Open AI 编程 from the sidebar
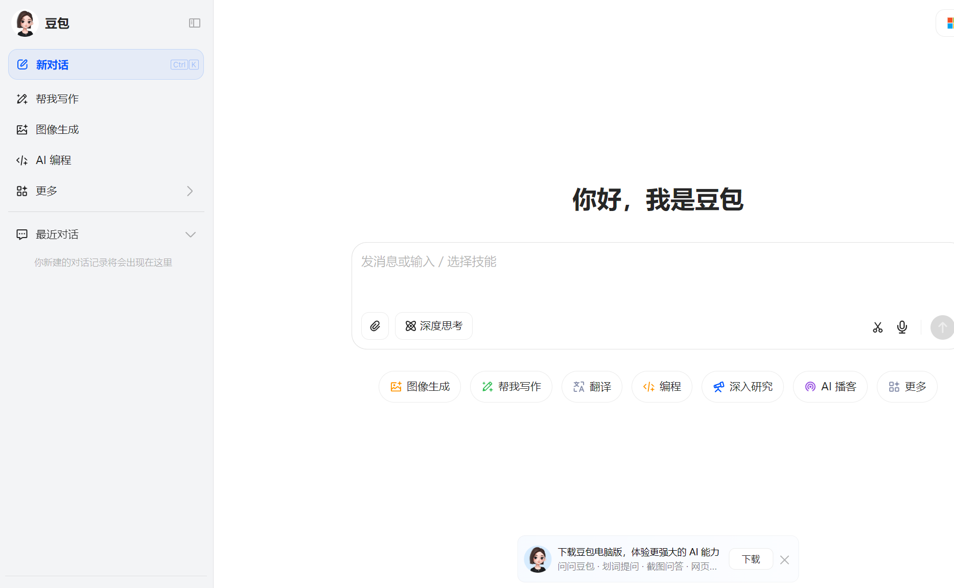The height and width of the screenshot is (588, 954). click(x=53, y=160)
